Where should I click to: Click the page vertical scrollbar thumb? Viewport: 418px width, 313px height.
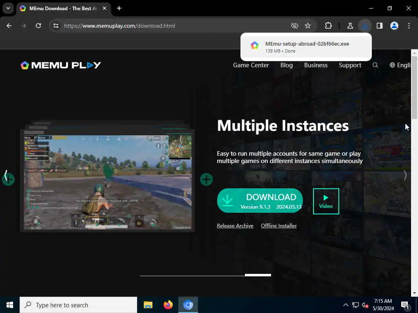(414, 87)
